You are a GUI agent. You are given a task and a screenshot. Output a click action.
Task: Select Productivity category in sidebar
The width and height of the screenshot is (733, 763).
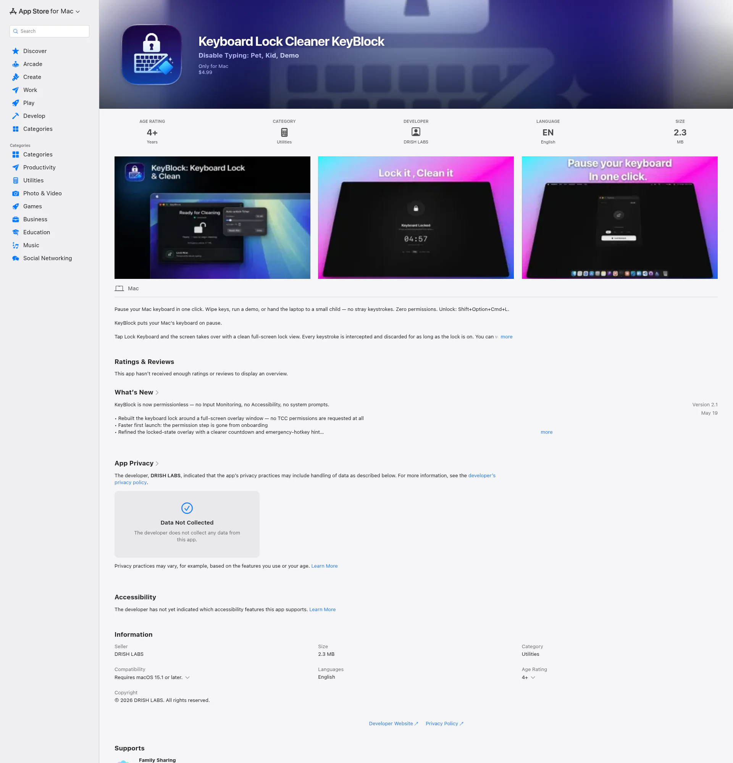(x=39, y=167)
